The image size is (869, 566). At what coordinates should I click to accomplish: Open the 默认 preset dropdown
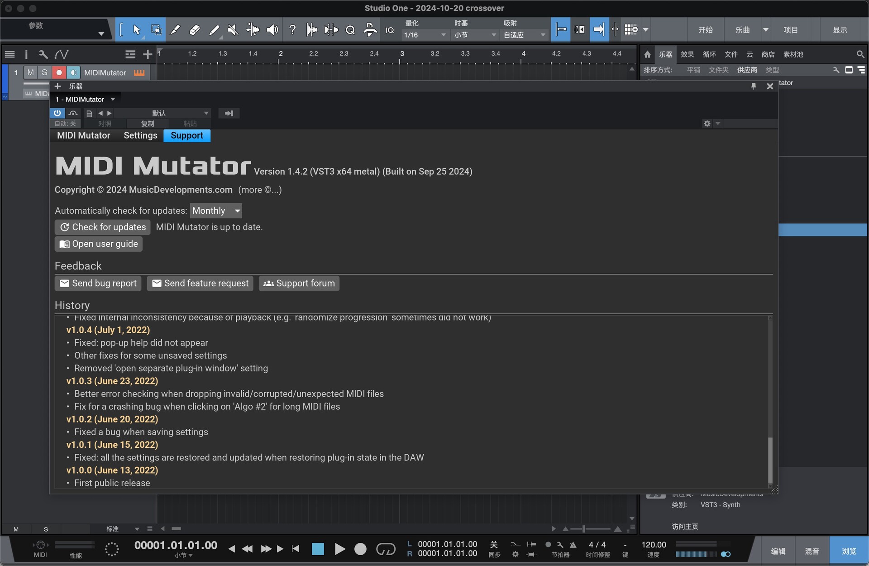pos(163,113)
